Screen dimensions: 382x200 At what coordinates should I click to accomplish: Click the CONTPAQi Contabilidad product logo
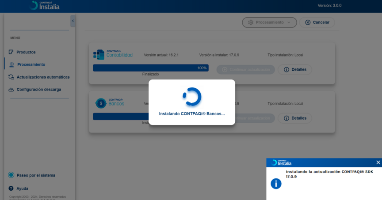(113, 55)
